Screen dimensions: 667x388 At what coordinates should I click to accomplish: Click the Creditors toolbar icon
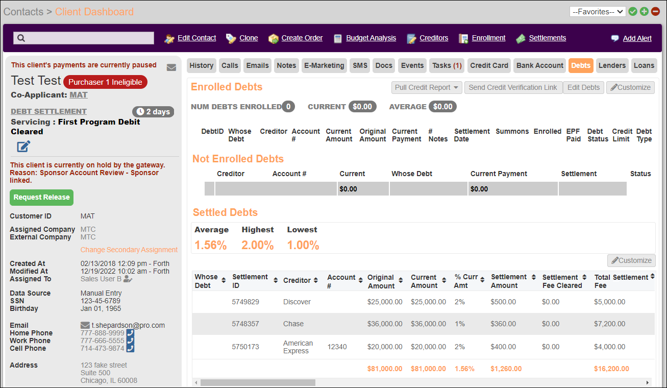pyautogui.click(x=412, y=38)
